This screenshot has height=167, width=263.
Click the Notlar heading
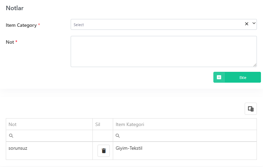15,8
